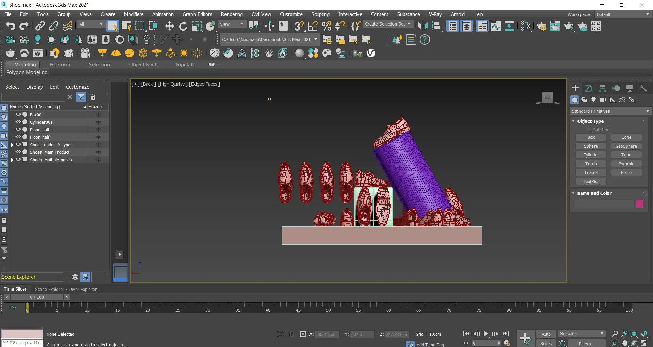
Task: Toggle the Frozen state of Cylinder001
Action: 98,122
